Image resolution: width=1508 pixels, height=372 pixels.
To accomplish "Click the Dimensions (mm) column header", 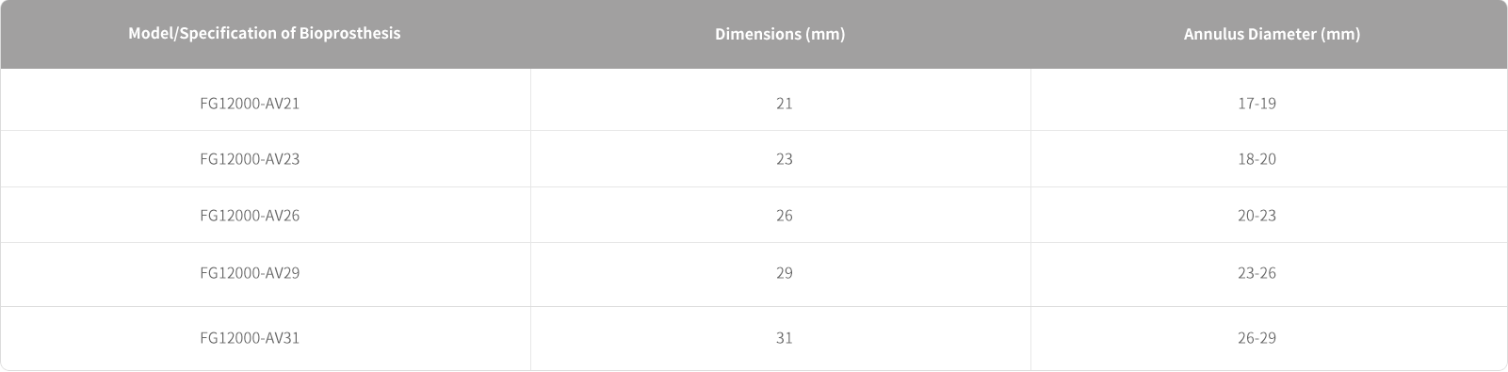I will (x=780, y=34).
